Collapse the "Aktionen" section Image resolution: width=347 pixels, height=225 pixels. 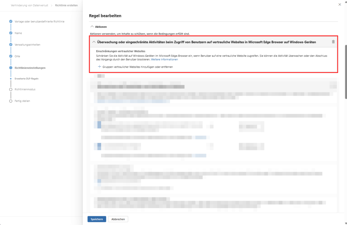[x=92, y=27]
